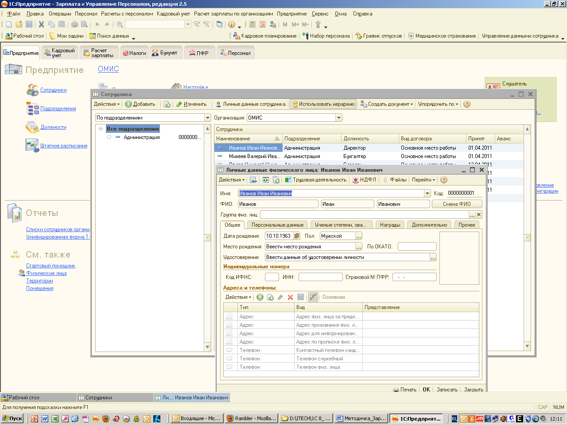Open the Имя field dropdown arrow

tap(427, 193)
